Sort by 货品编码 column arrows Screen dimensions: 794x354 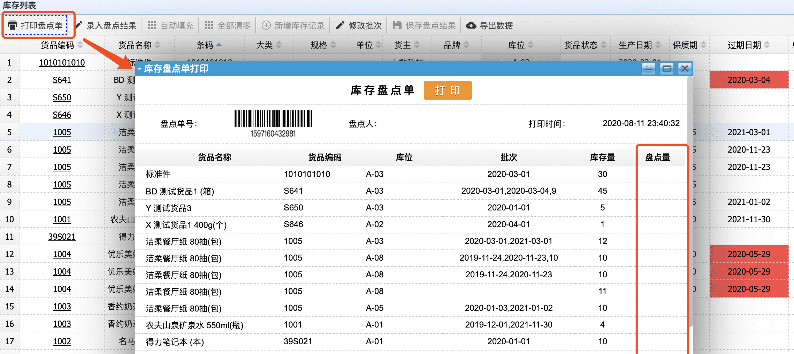[80, 45]
